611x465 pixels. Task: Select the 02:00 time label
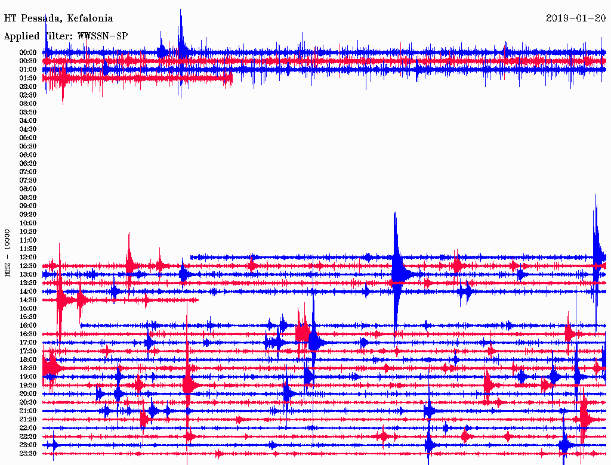tap(28, 86)
